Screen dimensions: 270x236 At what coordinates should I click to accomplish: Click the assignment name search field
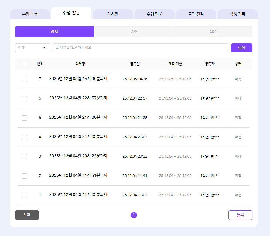point(140,48)
